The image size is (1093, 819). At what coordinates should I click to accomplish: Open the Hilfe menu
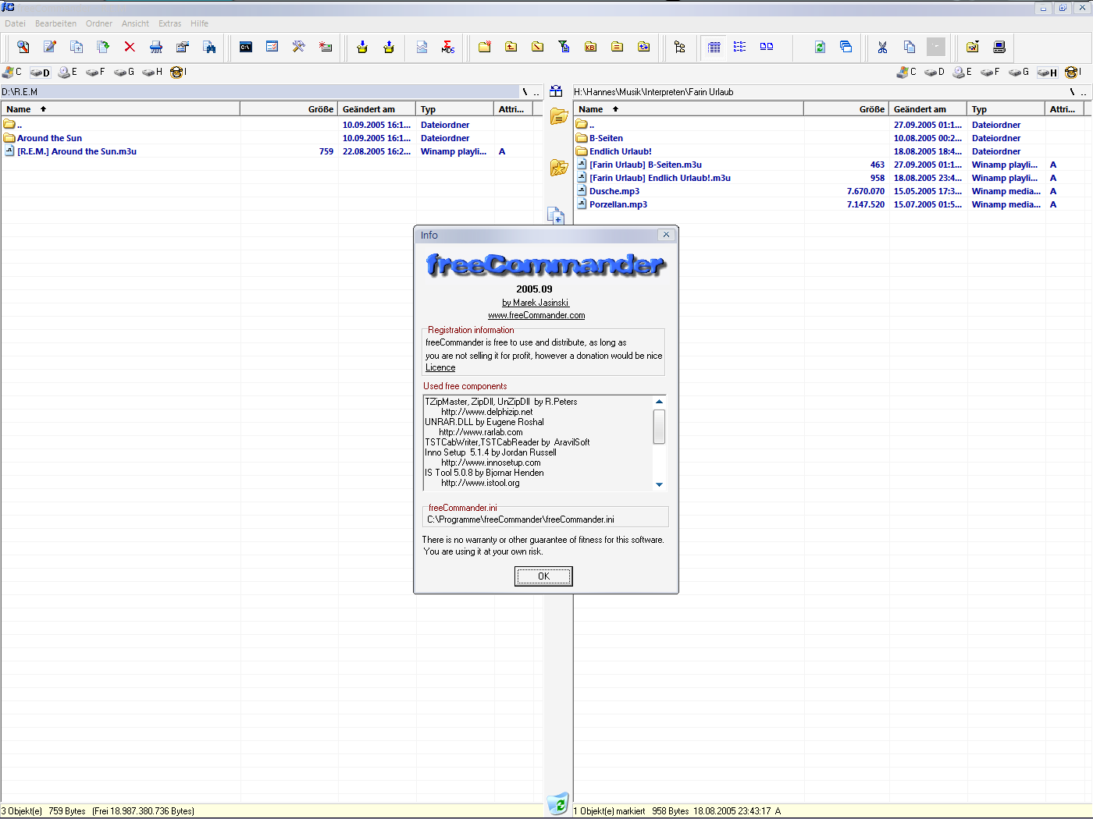[199, 23]
